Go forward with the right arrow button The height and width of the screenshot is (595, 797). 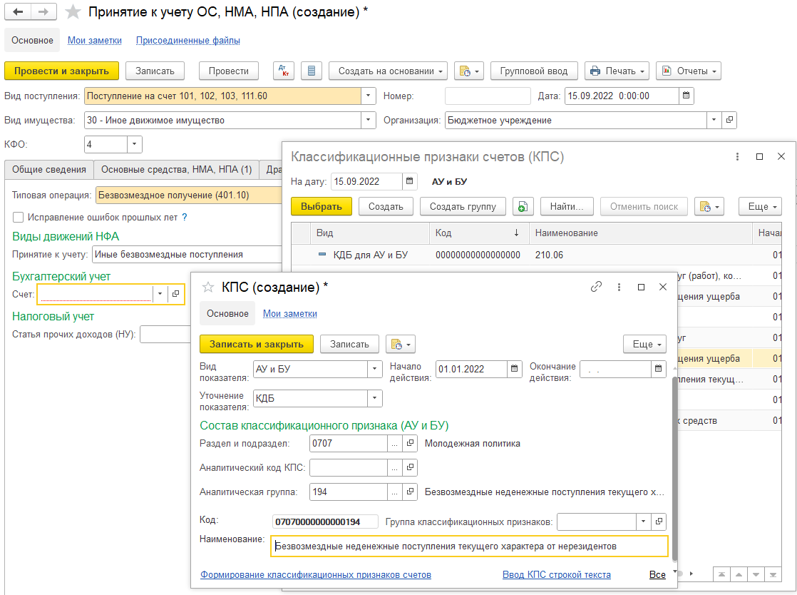[x=43, y=11]
